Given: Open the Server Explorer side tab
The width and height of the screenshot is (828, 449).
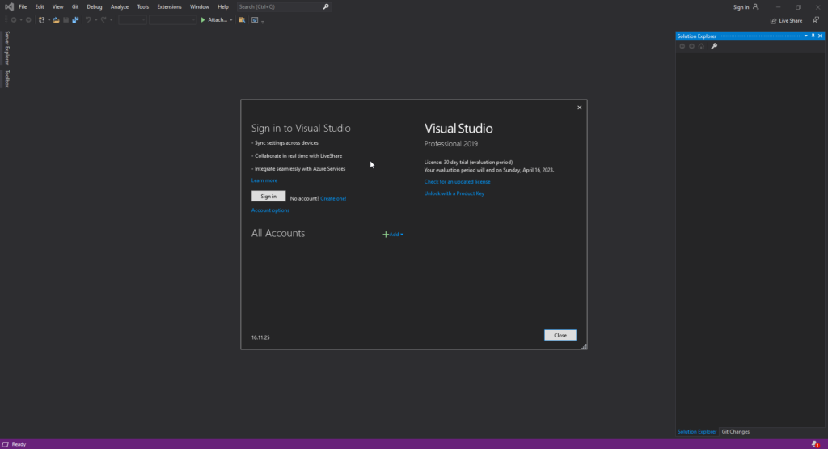Looking at the screenshot, I should [x=6, y=48].
